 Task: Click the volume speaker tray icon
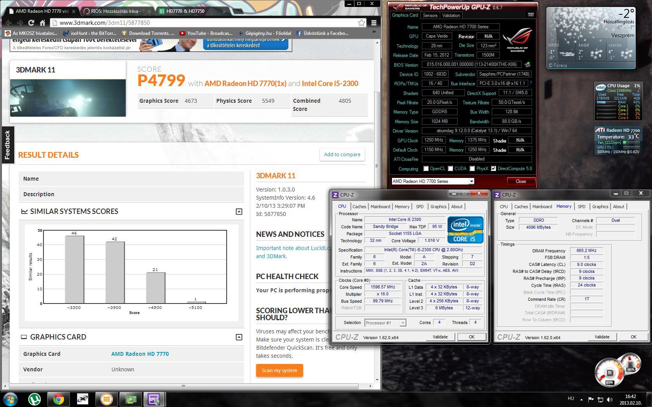coord(610,399)
